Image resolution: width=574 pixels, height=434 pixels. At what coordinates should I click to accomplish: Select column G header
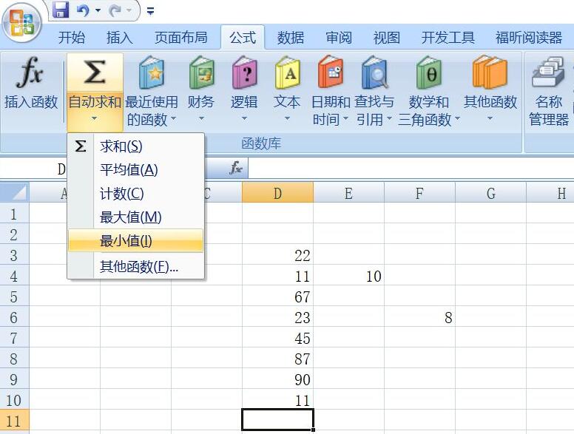[x=491, y=193]
